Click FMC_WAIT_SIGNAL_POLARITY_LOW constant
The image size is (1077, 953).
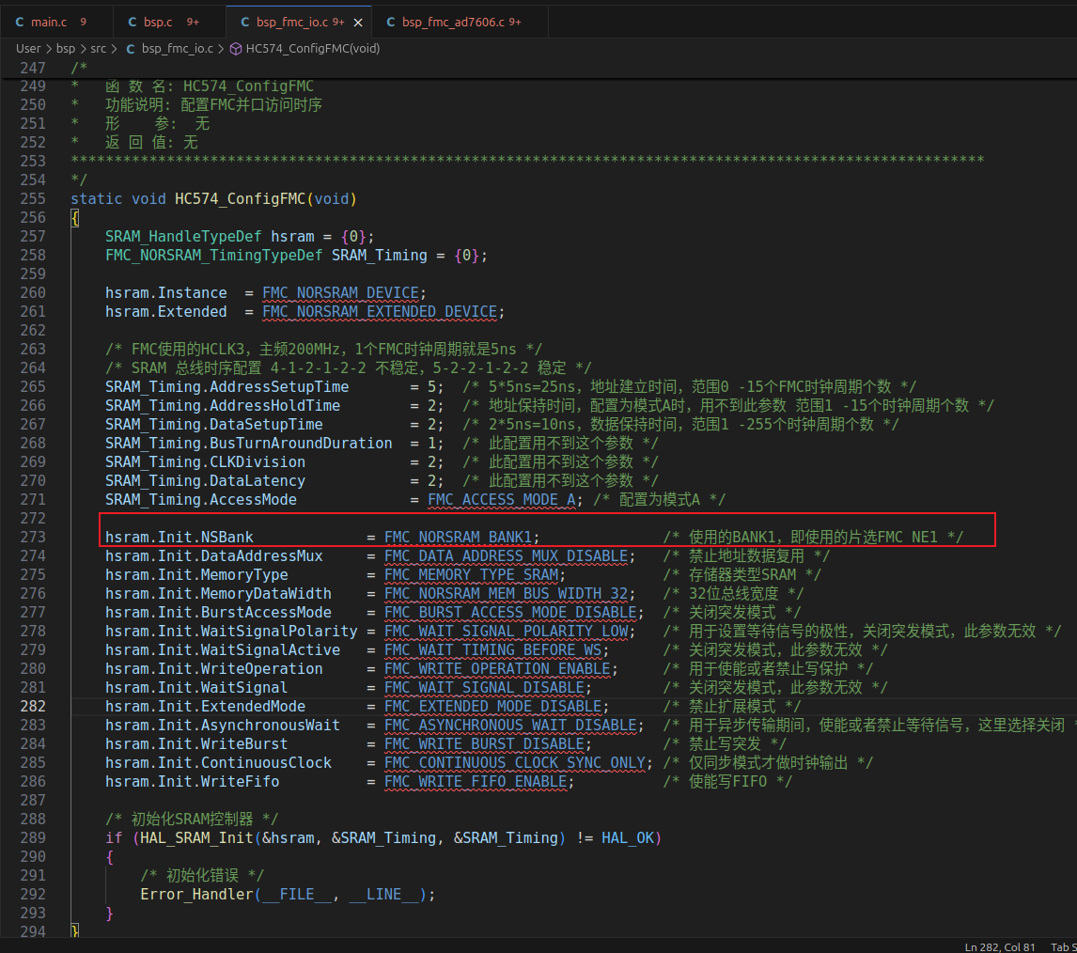coord(507,632)
